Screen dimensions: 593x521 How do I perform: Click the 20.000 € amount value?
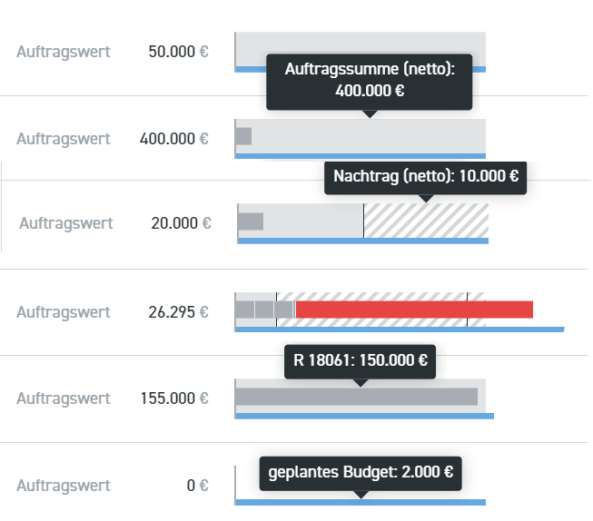[182, 223]
